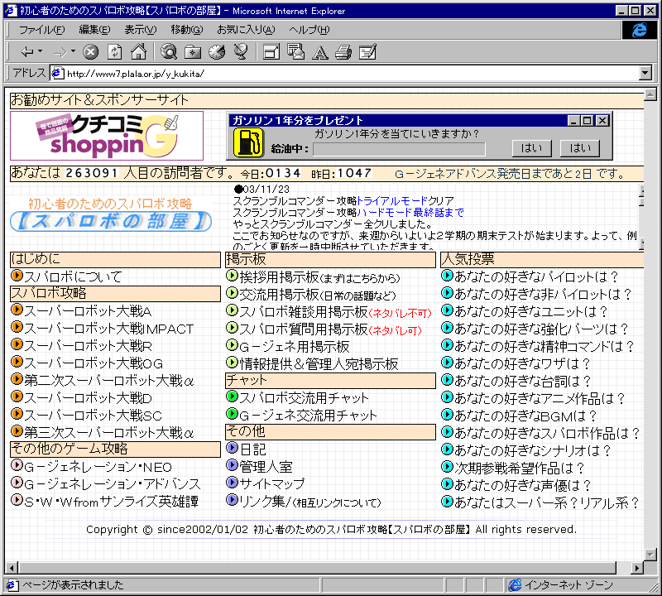Image resolution: width=662 pixels, height=596 pixels.
Task: Open the Search toolbar icon
Action: (x=169, y=52)
